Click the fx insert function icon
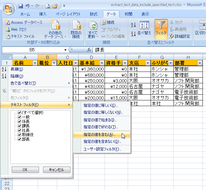This screenshot has height=190, width=206. coord(89,50)
